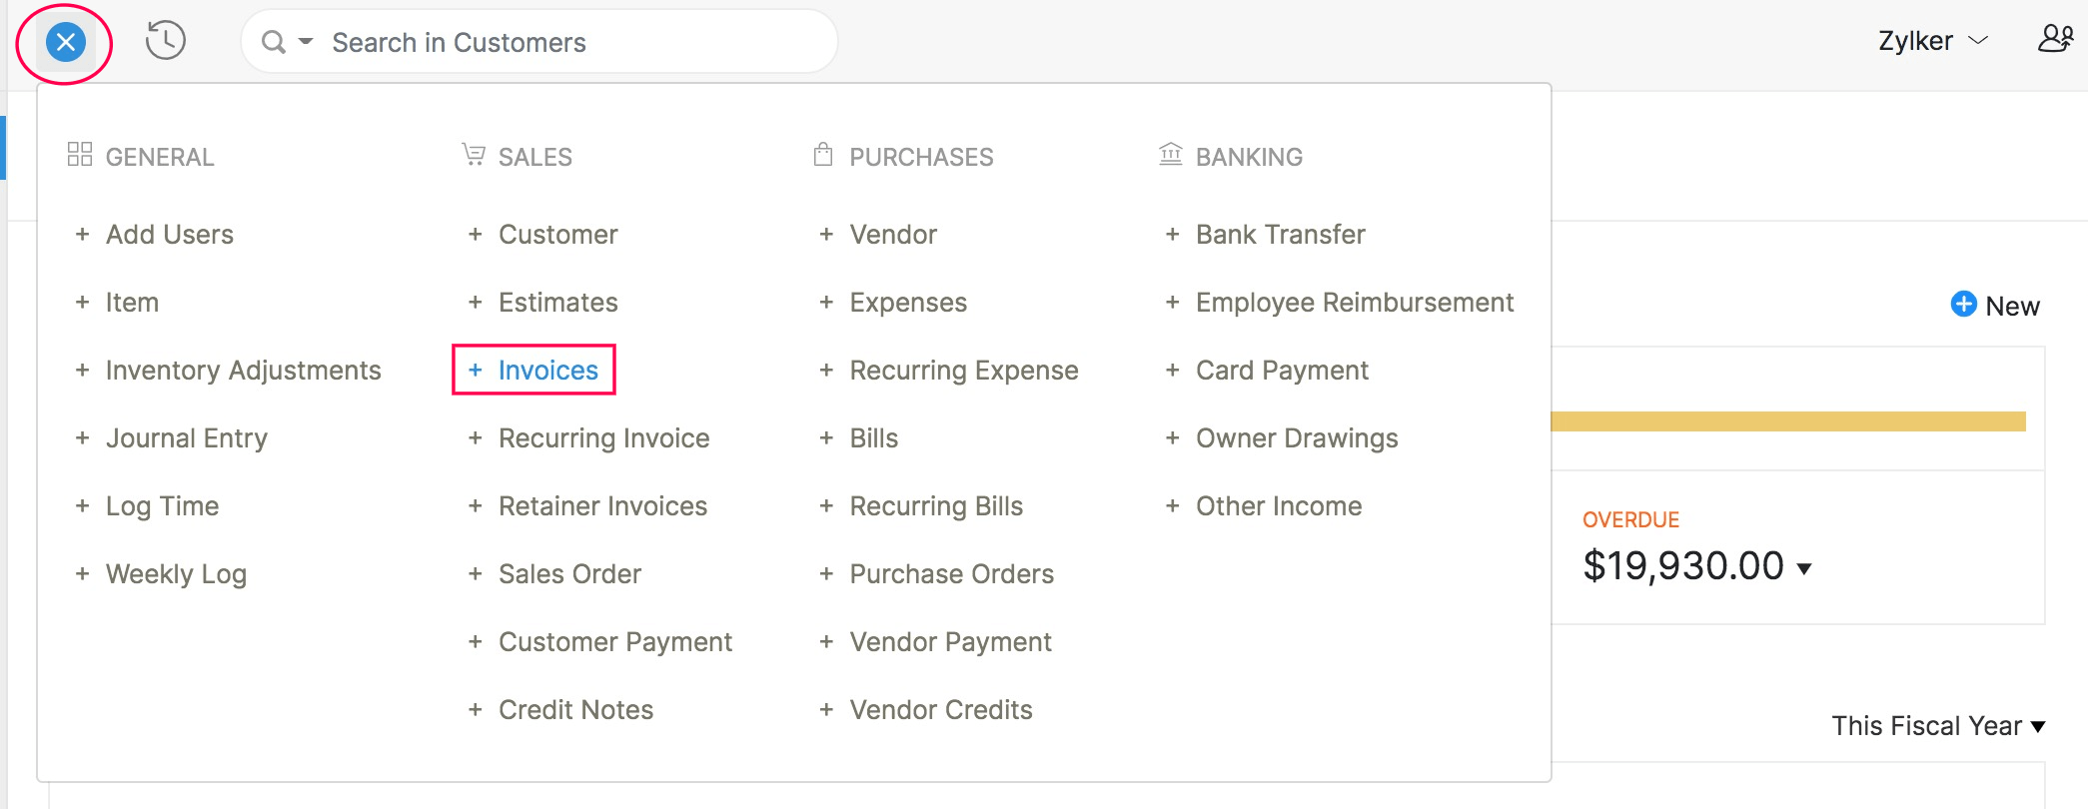This screenshot has height=809, width=2088.
Task: Close the quick create menu
Action: pos(66,42)
